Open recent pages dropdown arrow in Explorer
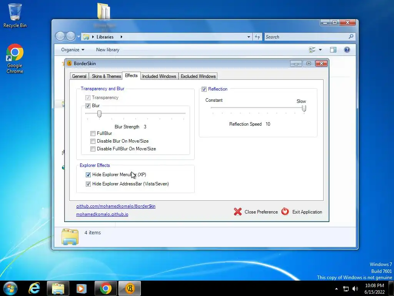The image size is (394, 296). (78, 37)
